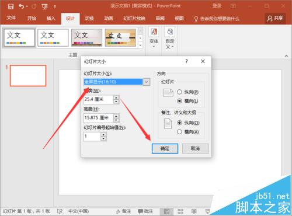This screenshot has width=292, height=216.
Task: Open ribbon display options icon
Action: pyautogui.click(x=233, y=6)
